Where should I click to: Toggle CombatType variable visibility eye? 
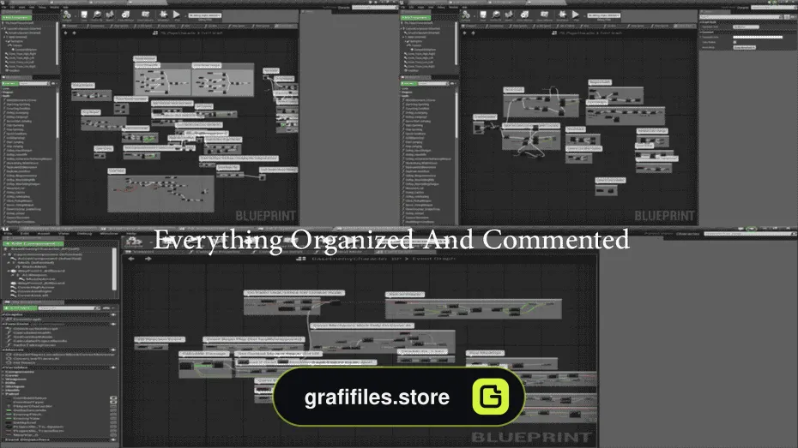click(x=113, y=403)
